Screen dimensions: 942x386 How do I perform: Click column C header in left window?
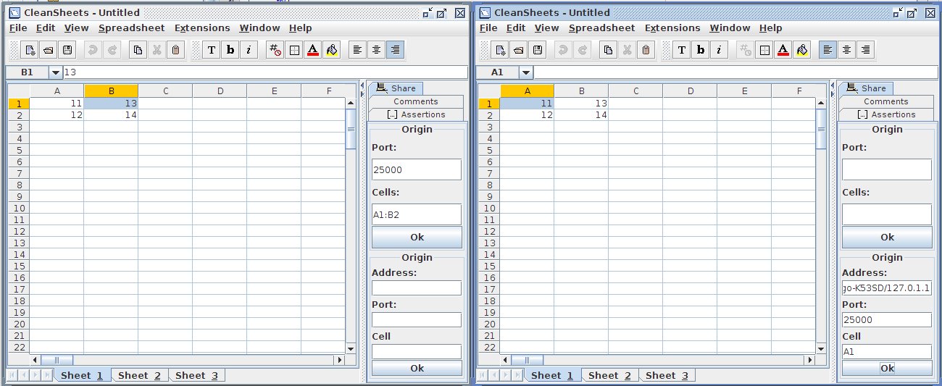165,91
